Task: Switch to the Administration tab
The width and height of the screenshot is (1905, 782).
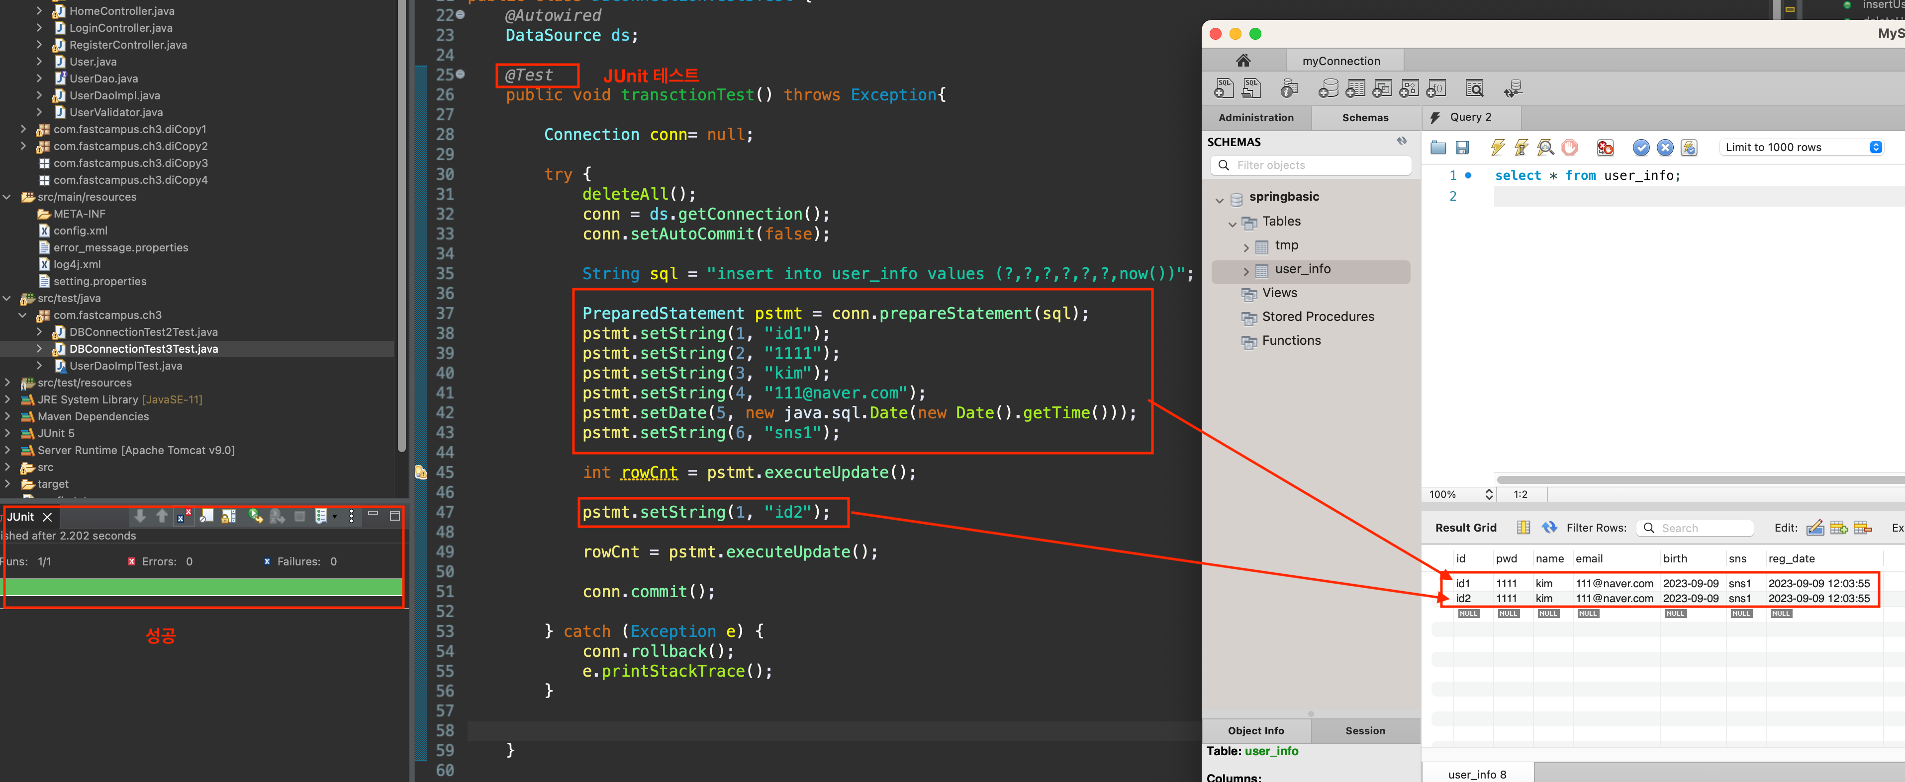Action: tap(1256, 117)
